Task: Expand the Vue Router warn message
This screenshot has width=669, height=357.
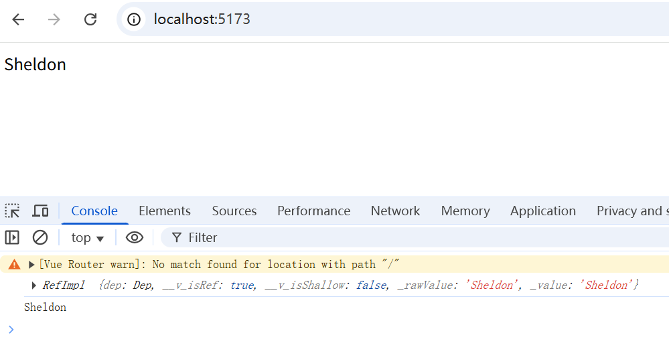Action: click(x=31, y=265)
